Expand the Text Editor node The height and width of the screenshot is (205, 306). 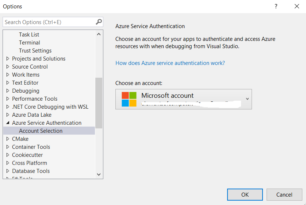click(x=8, y=83)
